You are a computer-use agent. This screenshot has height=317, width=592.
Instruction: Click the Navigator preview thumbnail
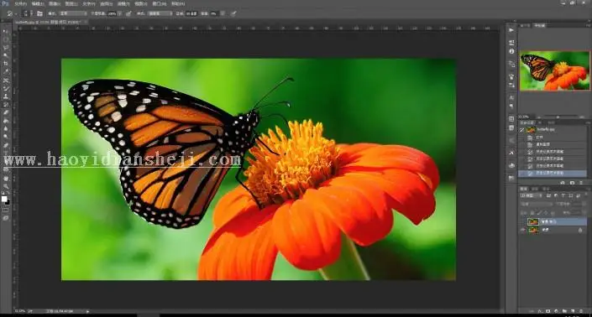[554, 70]
